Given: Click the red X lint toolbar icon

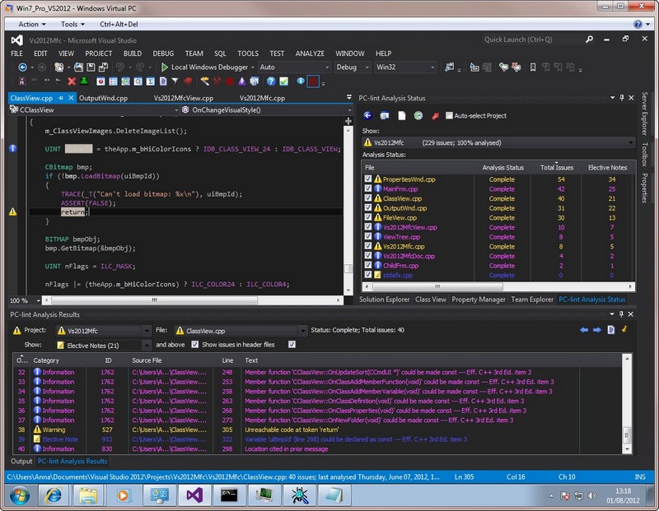Looking at the screenshot, I should coord(72,81).
